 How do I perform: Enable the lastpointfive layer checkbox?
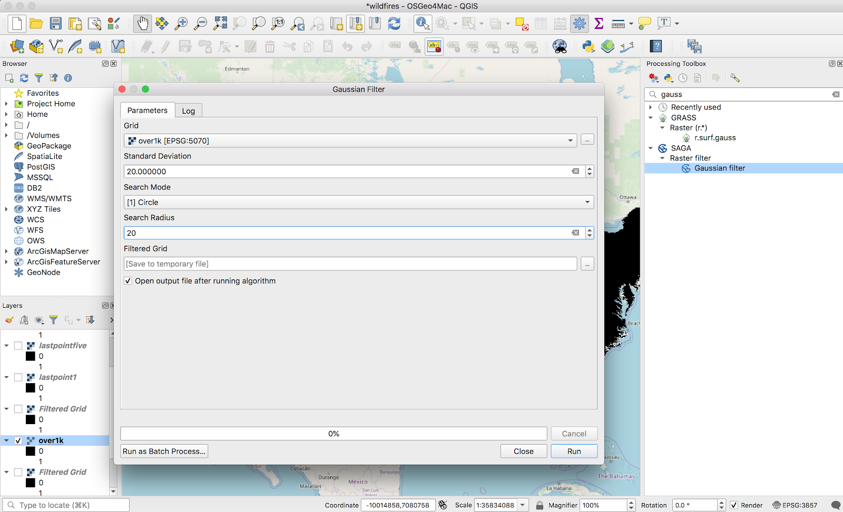(18, 346)
